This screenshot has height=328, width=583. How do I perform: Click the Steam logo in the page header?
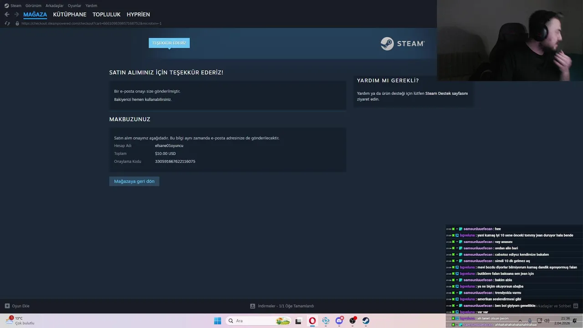[x=403, y=44]
